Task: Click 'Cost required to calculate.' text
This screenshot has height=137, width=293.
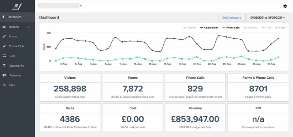Action: point(258,127)
